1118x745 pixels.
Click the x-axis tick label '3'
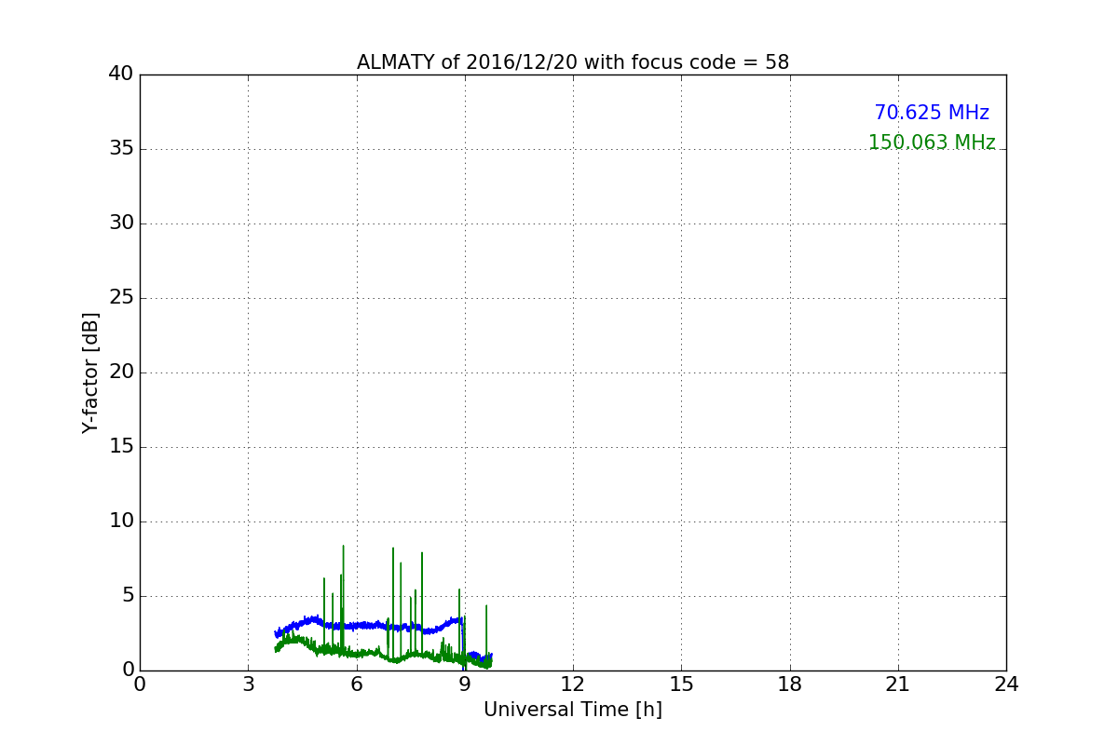point(248,684)
